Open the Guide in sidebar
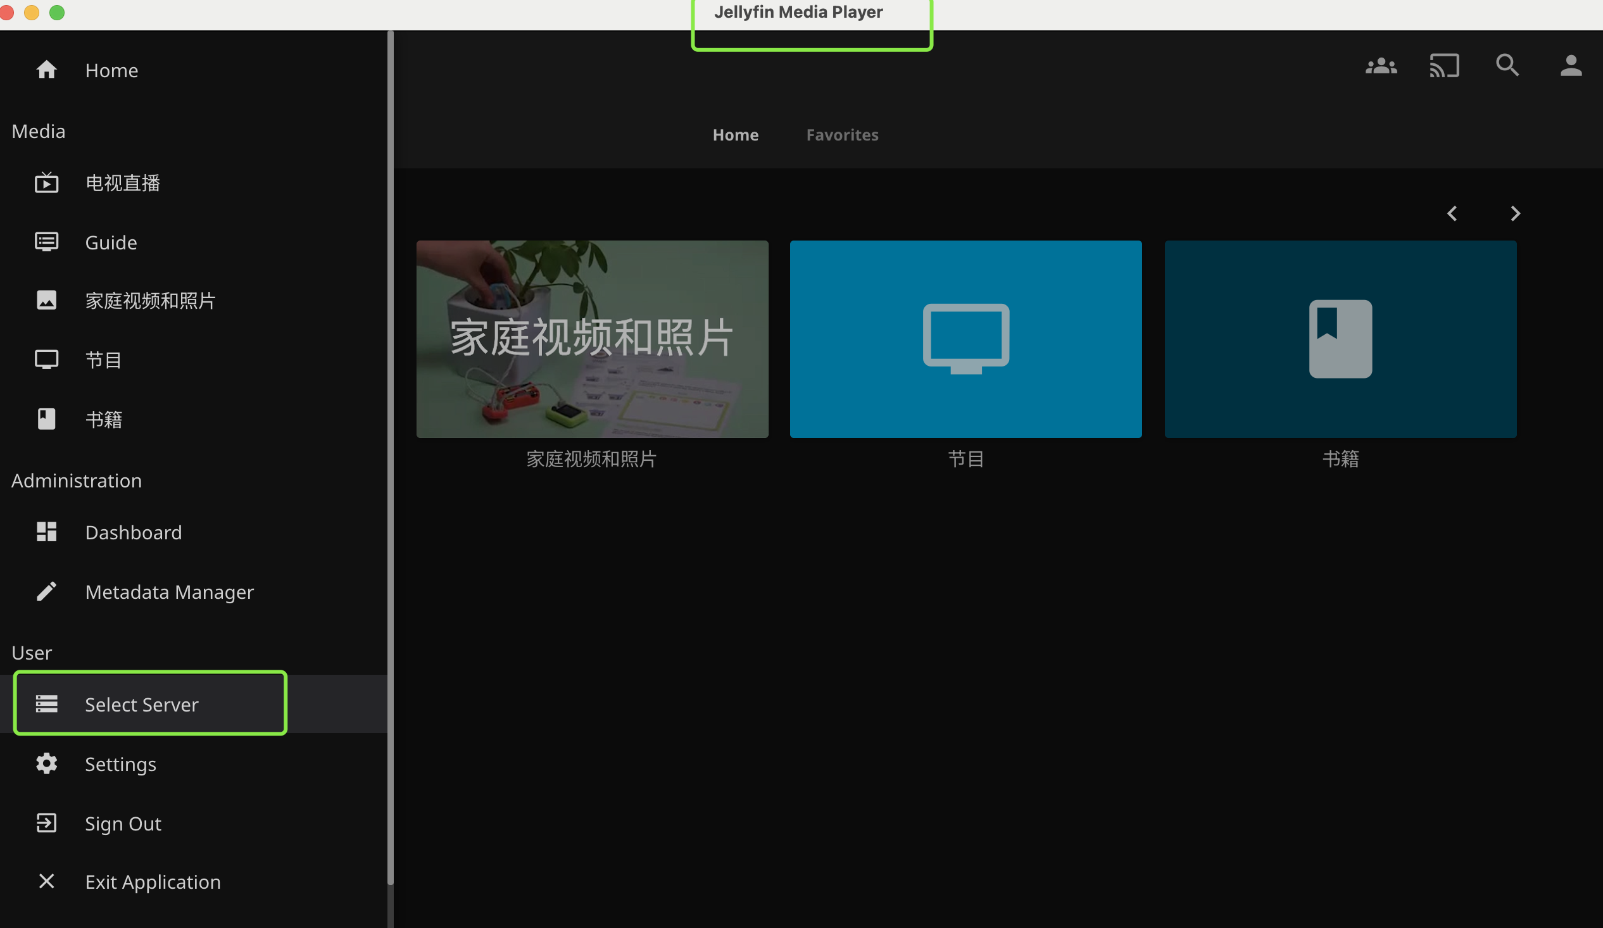The image size is (1603, 928). 111,242
